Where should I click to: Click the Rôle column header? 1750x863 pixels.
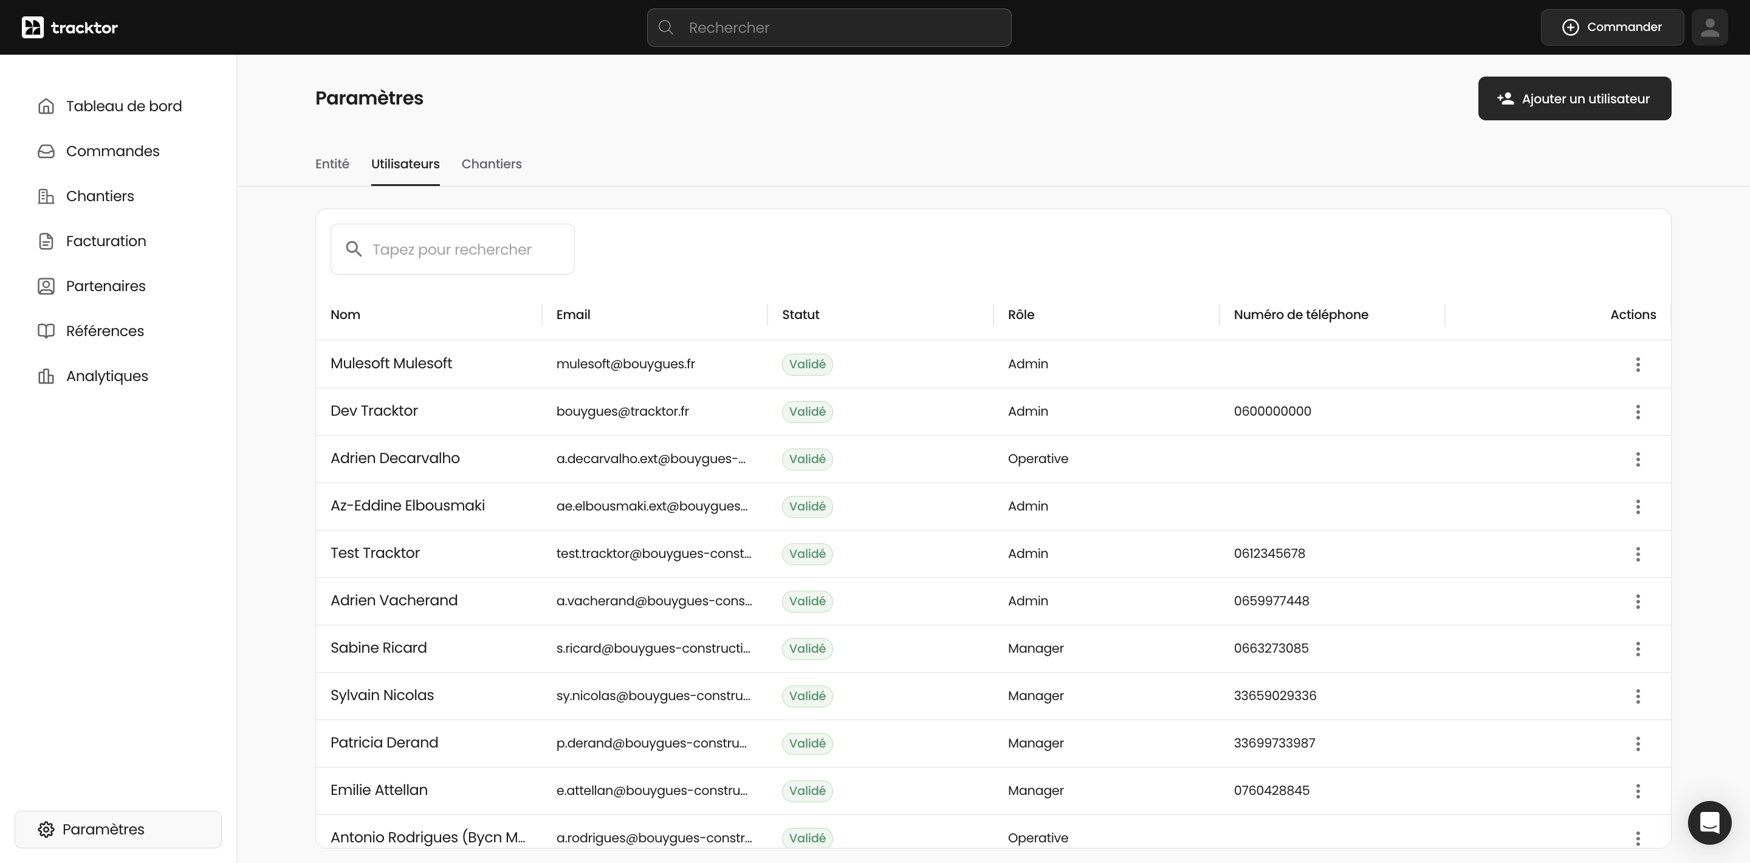click(x=1021, y=315)
